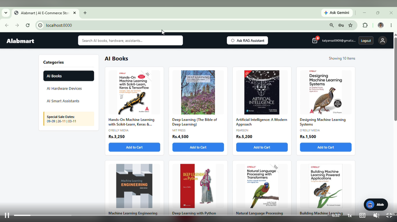Exit fullscreen video mode

pyautogui.click(x=389, y=215)
